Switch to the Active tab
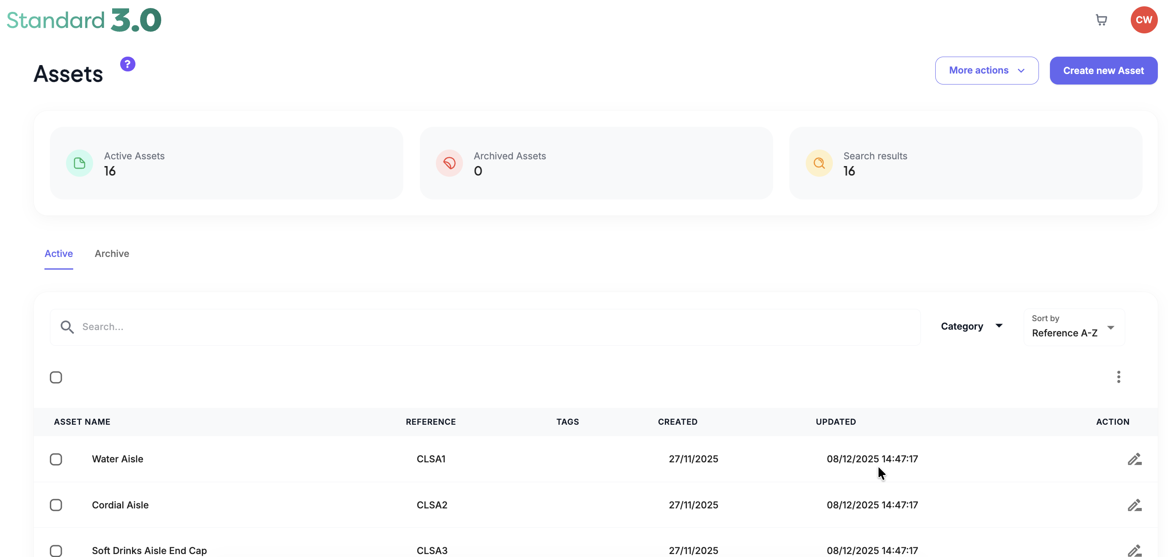 (58, 254)
